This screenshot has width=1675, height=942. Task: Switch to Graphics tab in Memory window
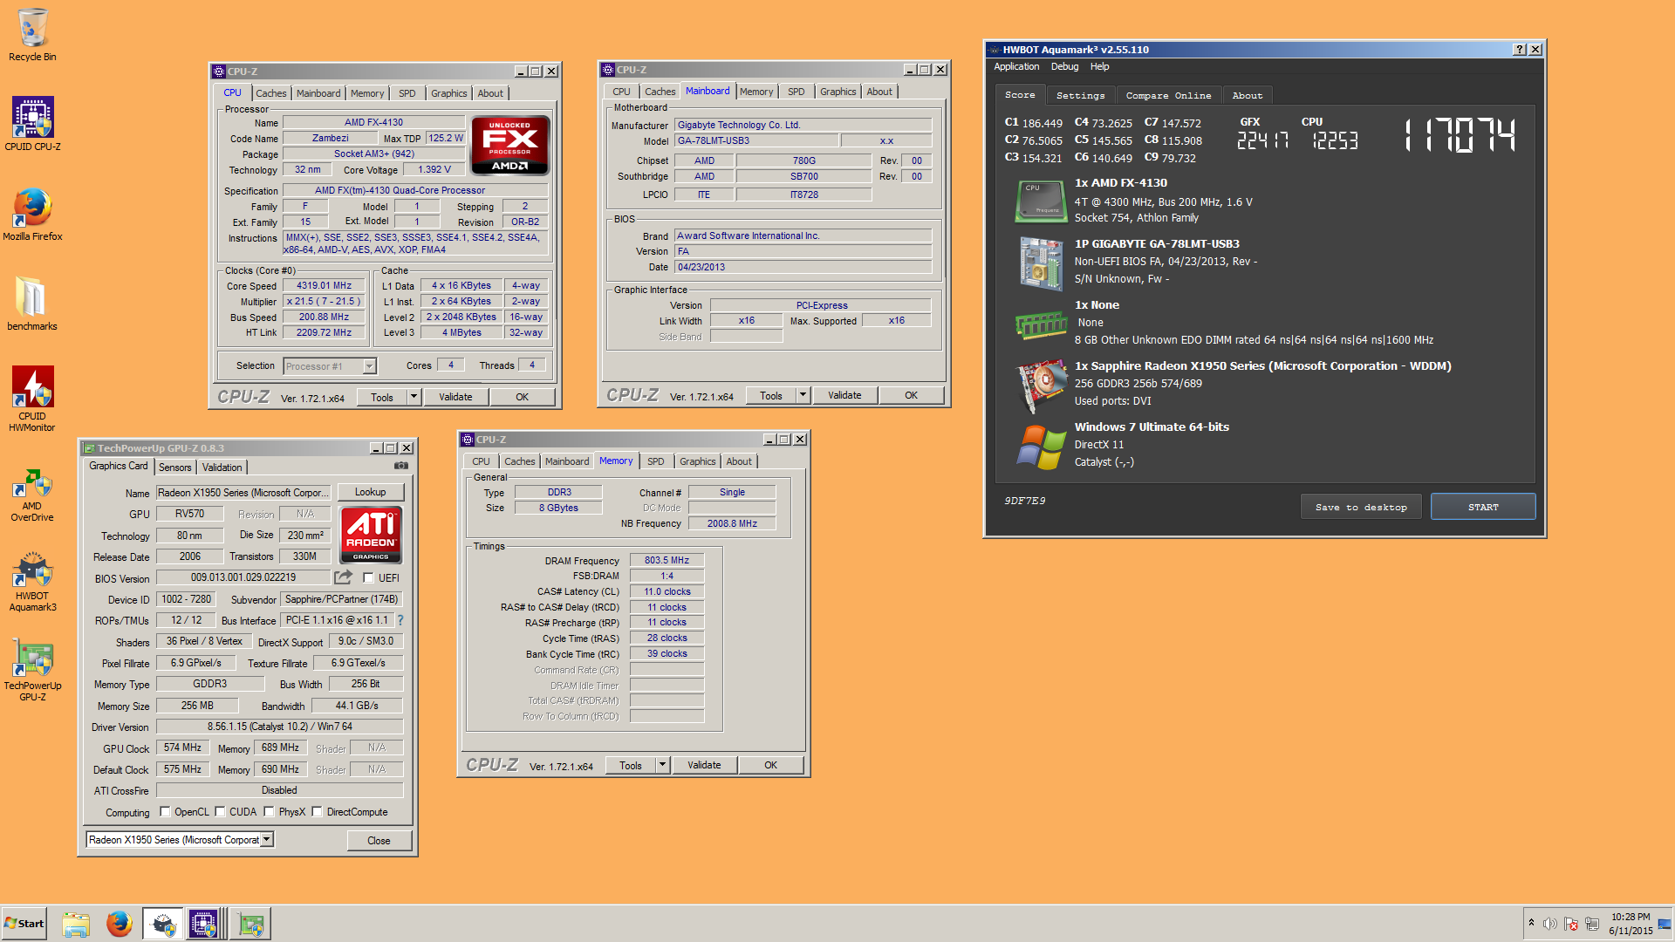[697, 461]
